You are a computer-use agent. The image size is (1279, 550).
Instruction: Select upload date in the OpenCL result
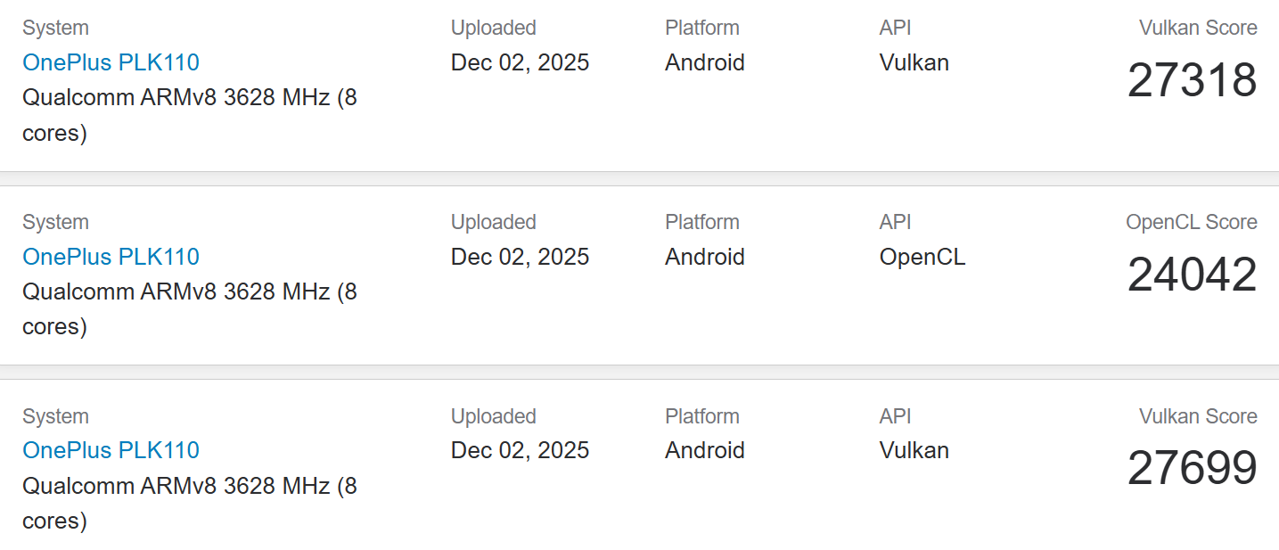[x=520, y=257]
